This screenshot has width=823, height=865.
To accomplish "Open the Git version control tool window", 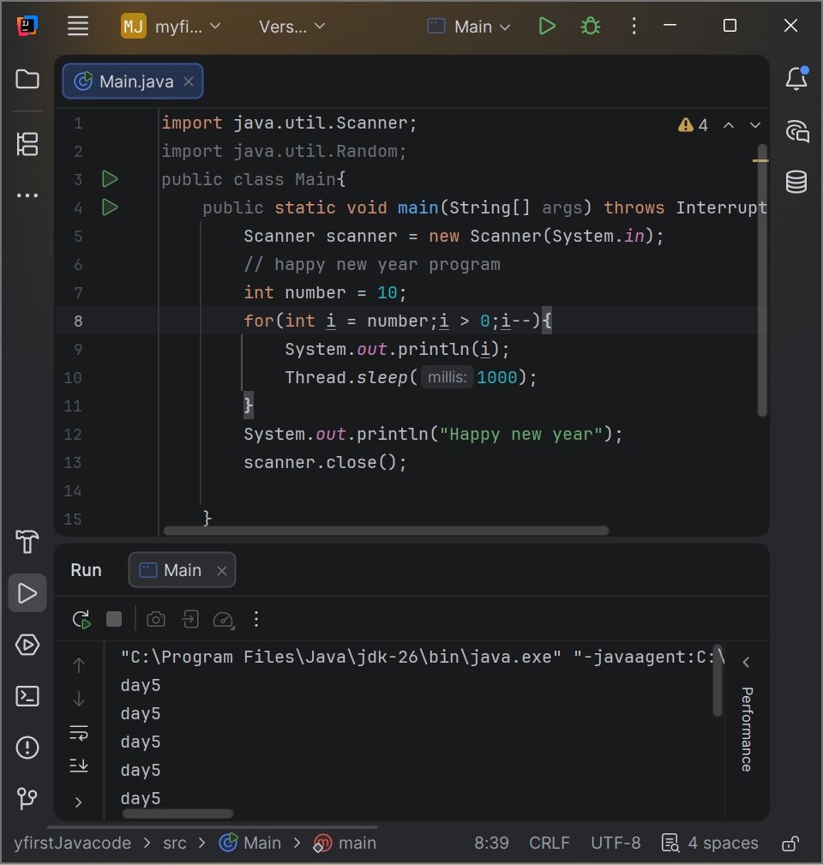I will coord(27,798).
